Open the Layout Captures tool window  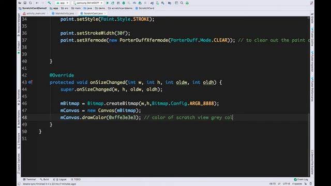pyautogui.click(x=19, y=164)
